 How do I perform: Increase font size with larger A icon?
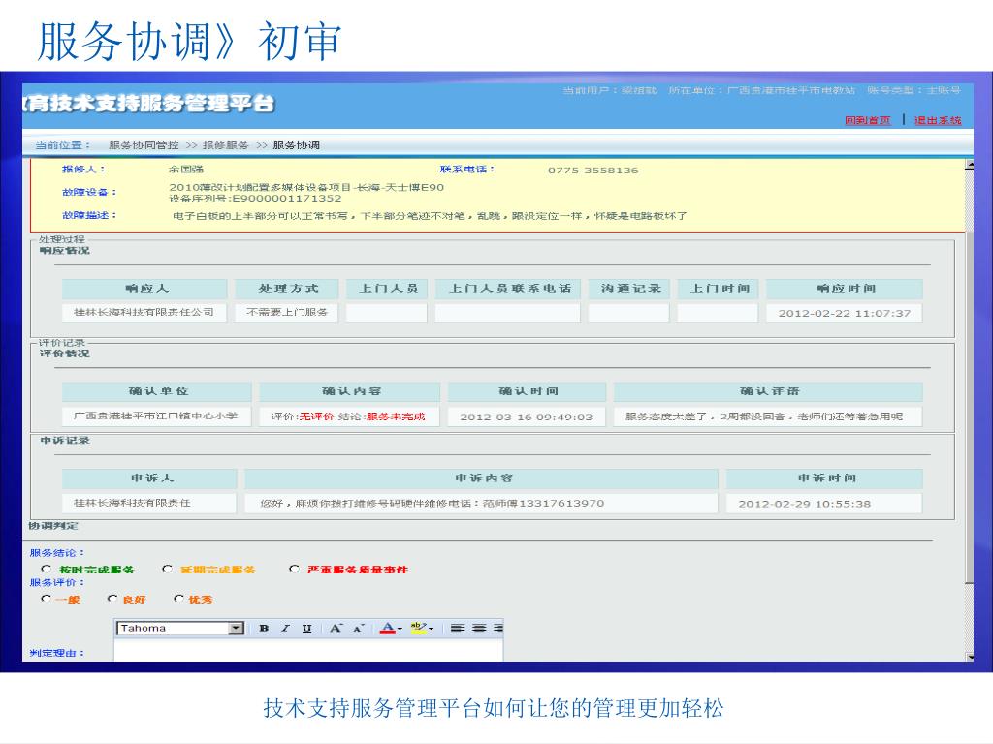(336, 628)
